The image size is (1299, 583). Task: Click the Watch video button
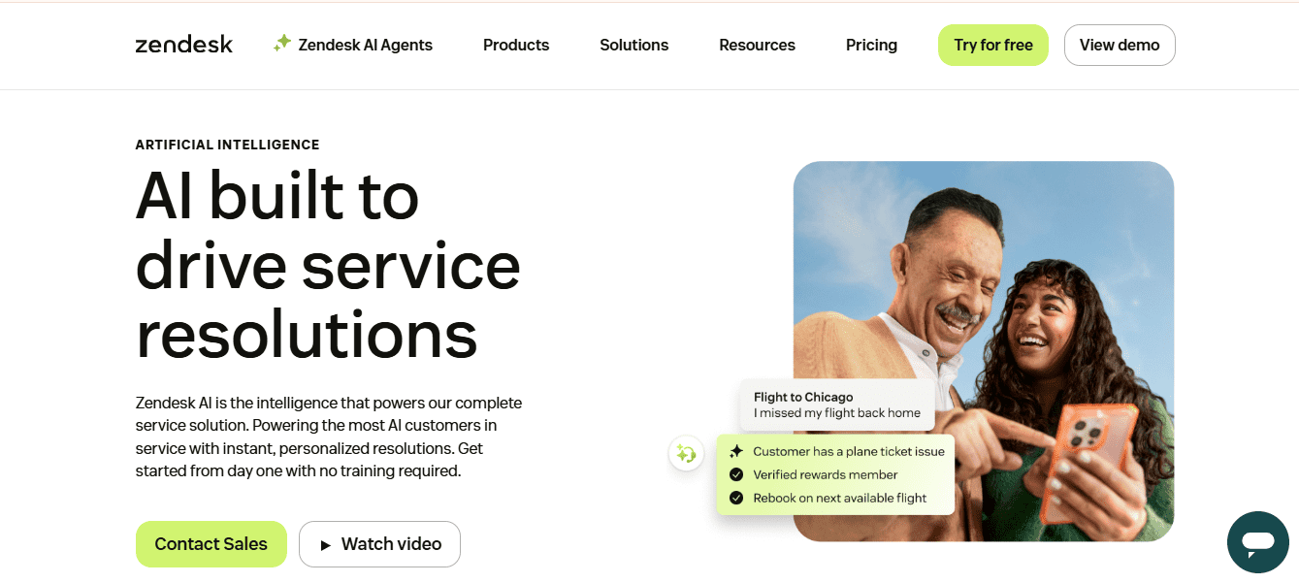pyautogui.click(x=379, y=544)
